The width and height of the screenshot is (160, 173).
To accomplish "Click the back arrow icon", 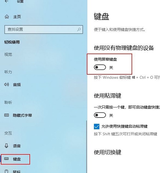I will 7,1.
